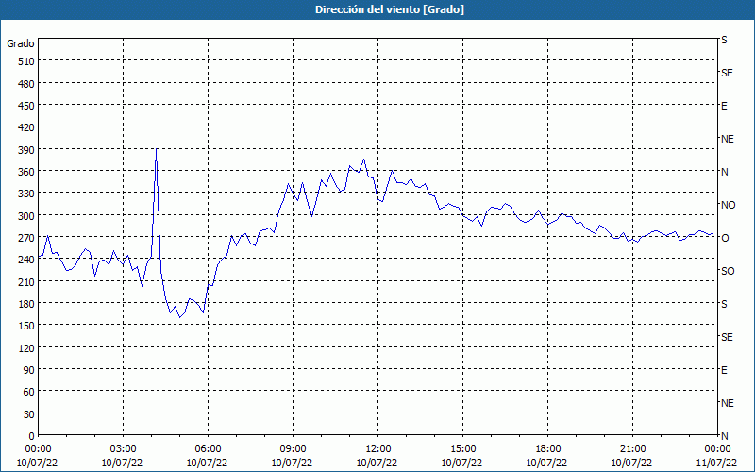Click the topmost 'S' compass label
Screen dimensions: 755x472
click(724, 40)
